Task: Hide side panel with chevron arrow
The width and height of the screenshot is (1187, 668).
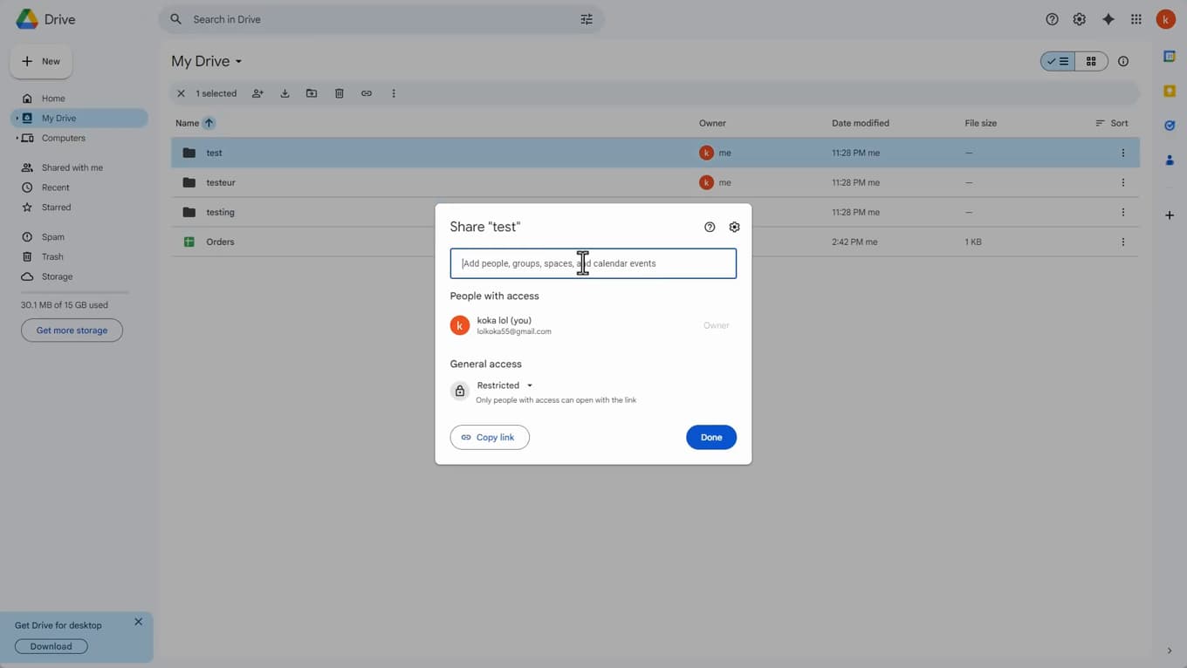Action: [1170, 651]
